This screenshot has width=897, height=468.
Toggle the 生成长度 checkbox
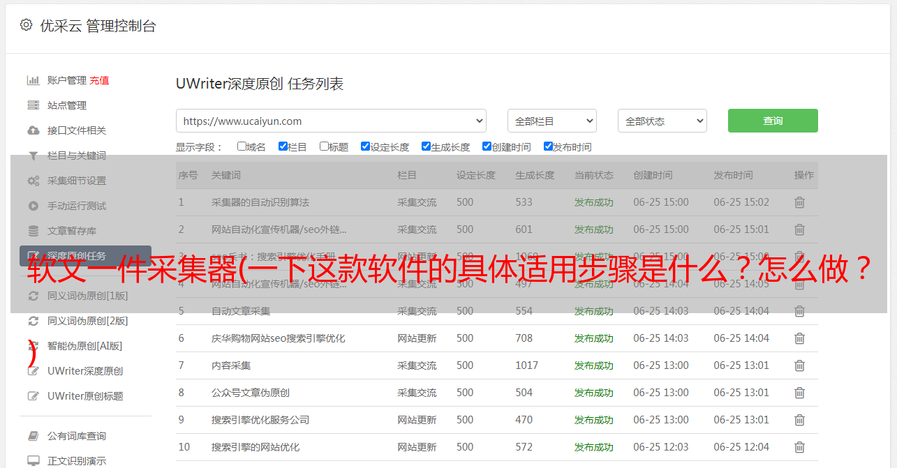[426, 146]
